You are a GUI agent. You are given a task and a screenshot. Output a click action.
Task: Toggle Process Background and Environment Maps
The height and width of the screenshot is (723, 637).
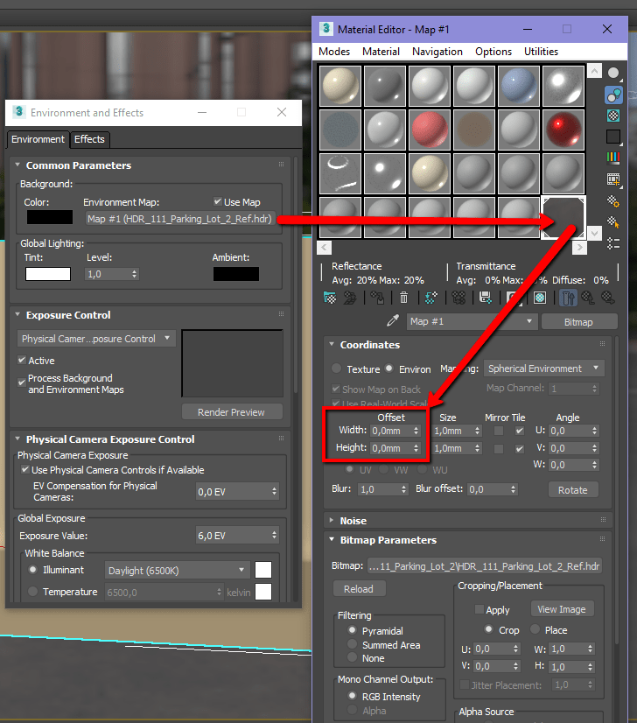tap(22, 383)
